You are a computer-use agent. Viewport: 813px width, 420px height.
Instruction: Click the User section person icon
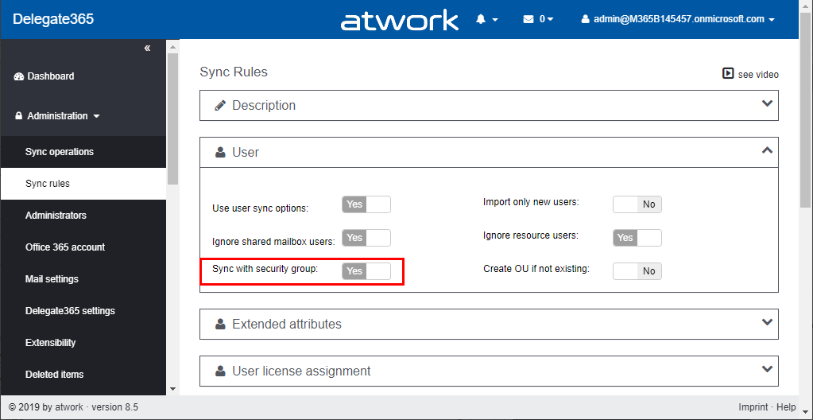pos(220,153)
